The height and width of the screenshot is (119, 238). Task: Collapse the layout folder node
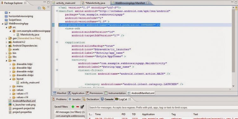[10, 79]
